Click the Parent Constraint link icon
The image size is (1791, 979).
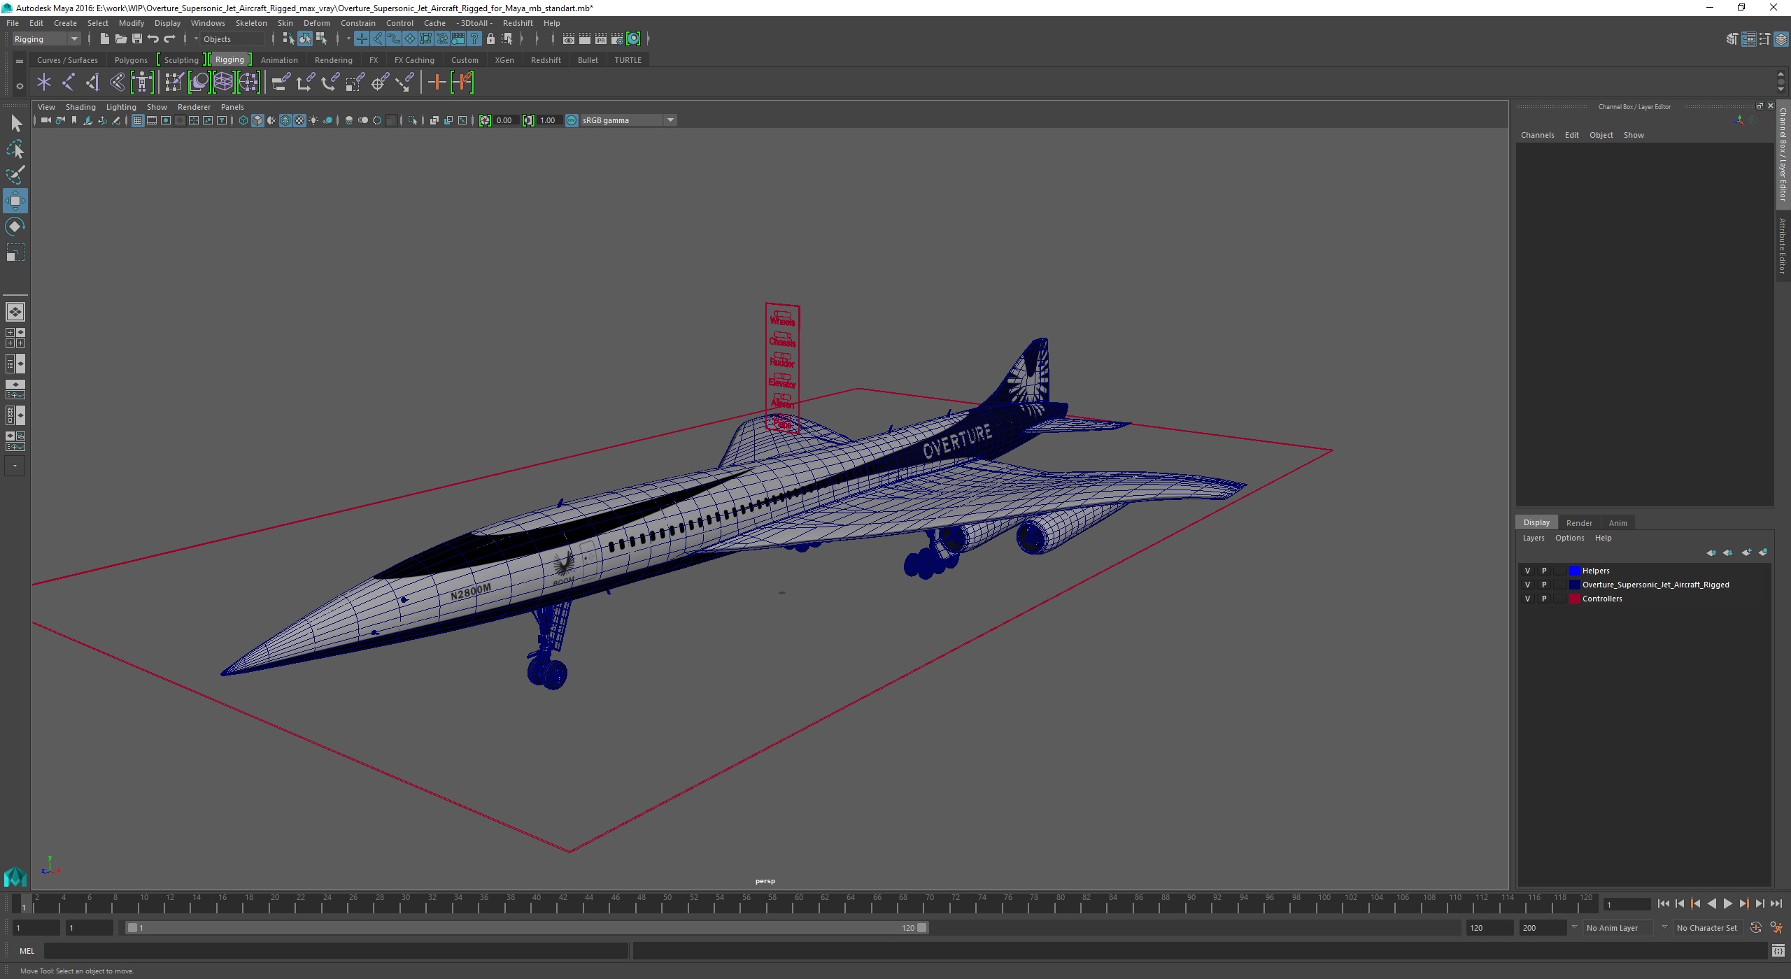pyautogui.click(x=281, y=83)
